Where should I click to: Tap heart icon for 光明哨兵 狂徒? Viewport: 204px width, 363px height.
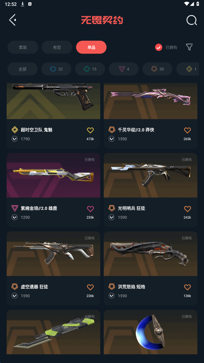tap(187, 209)
